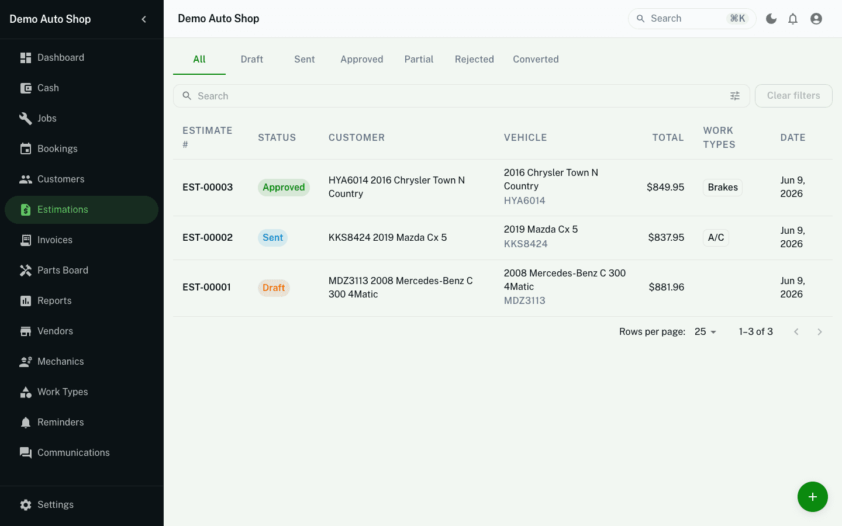Click the $881.96 total cell
842x526 pixels.
(x=667, y=288)
